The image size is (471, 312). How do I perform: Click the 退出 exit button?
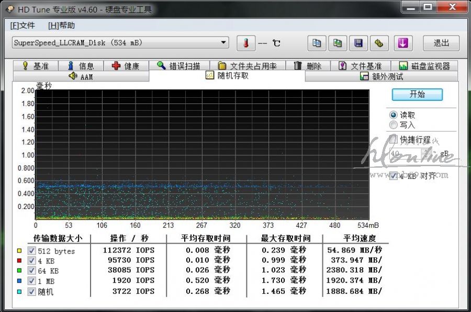441,43
